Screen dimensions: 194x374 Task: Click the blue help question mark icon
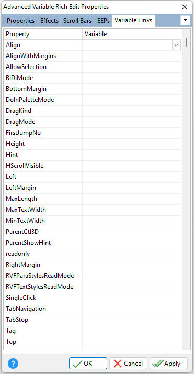[13, 364]
